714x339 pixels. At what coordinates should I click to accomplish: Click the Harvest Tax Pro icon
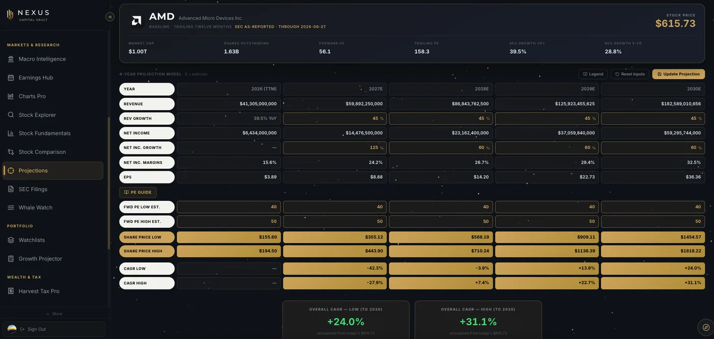(x=11, y=291)
